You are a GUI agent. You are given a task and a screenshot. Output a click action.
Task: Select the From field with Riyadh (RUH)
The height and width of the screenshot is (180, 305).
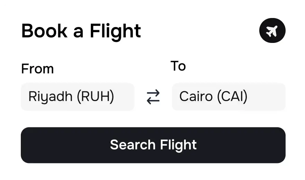[x=77, y=97]
